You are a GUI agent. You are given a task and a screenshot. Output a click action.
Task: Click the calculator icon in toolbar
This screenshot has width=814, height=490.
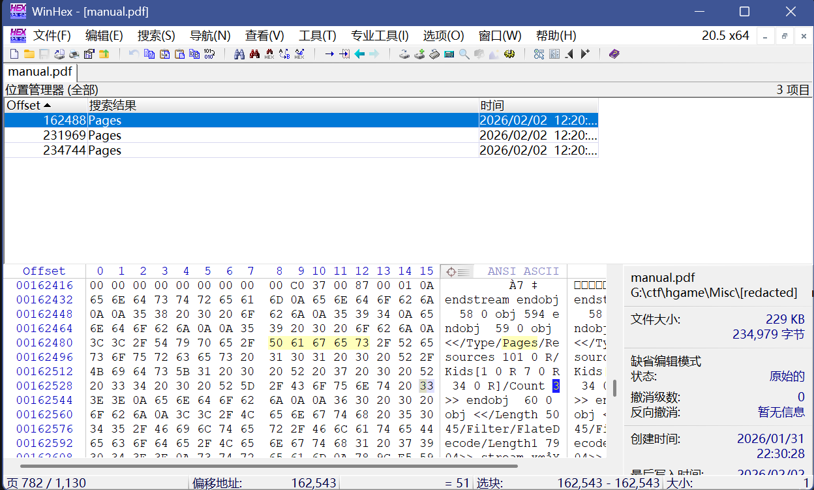click(x=449, y=54)
